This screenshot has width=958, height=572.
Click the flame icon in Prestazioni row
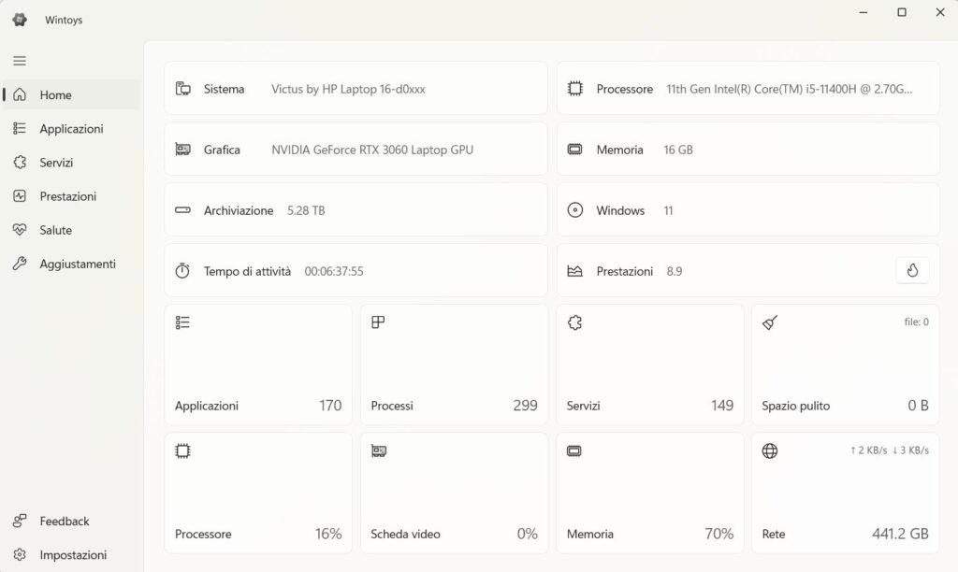coord(912,271)
